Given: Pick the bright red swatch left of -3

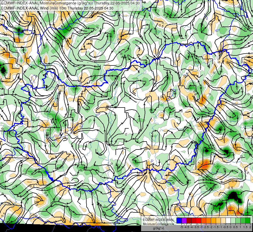Looking at the screenshot, I should tap(199, 221).
